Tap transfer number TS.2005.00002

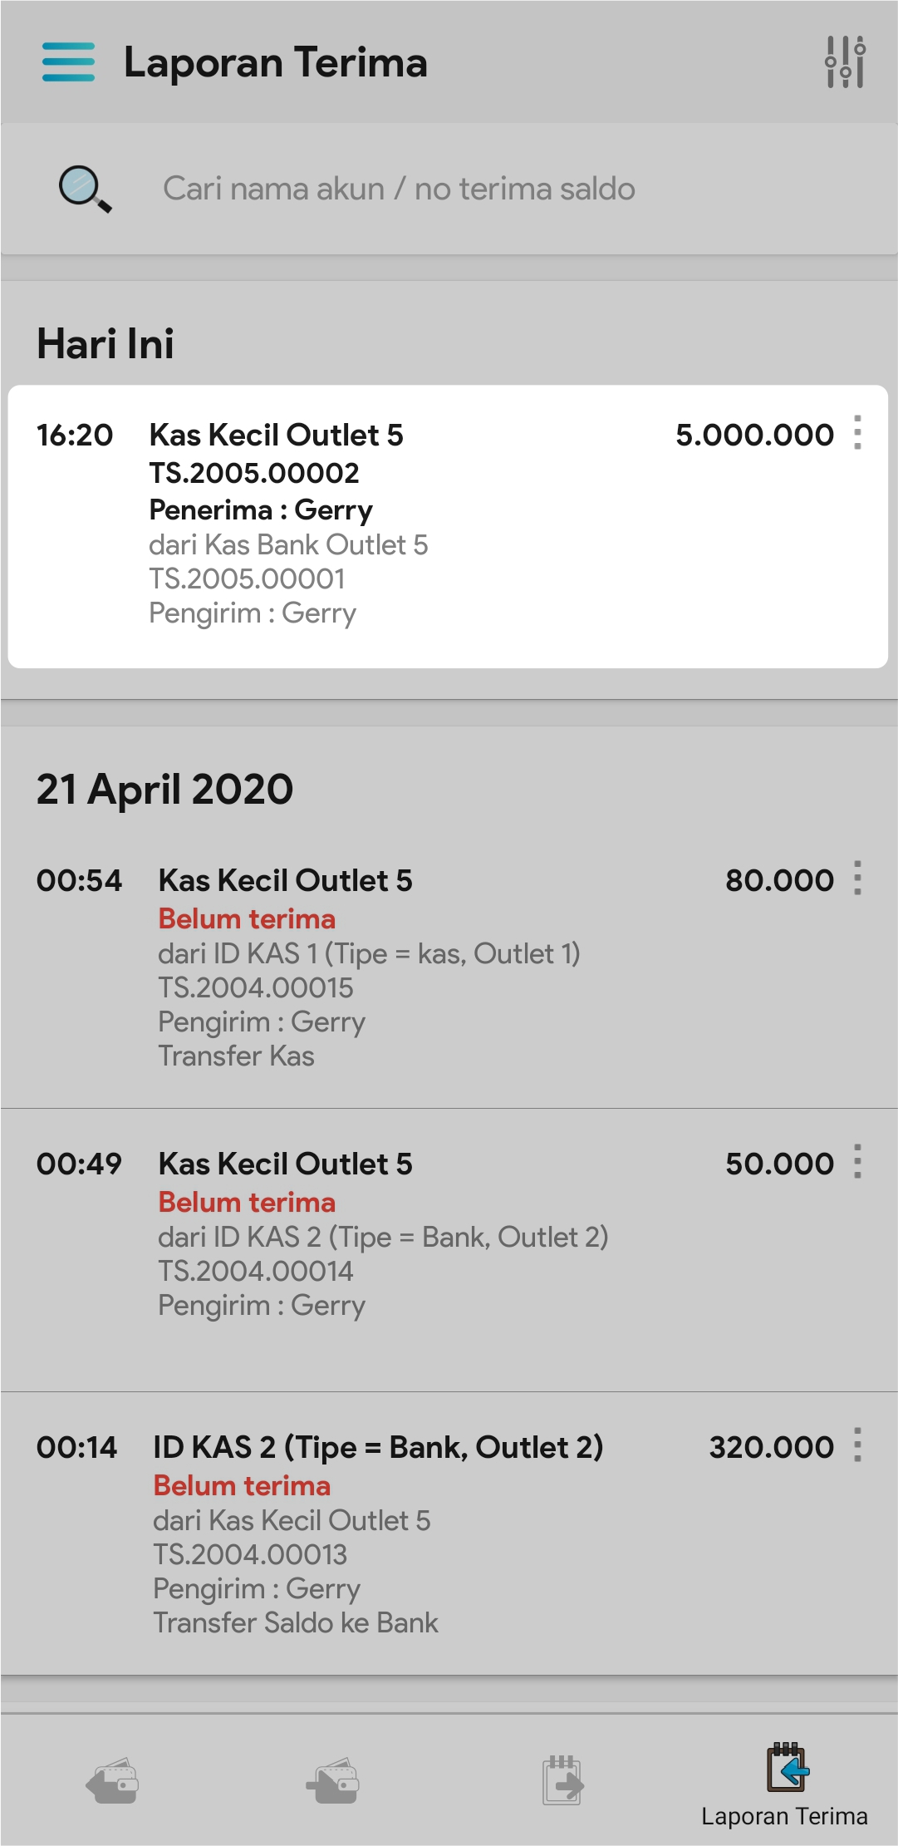254,473
